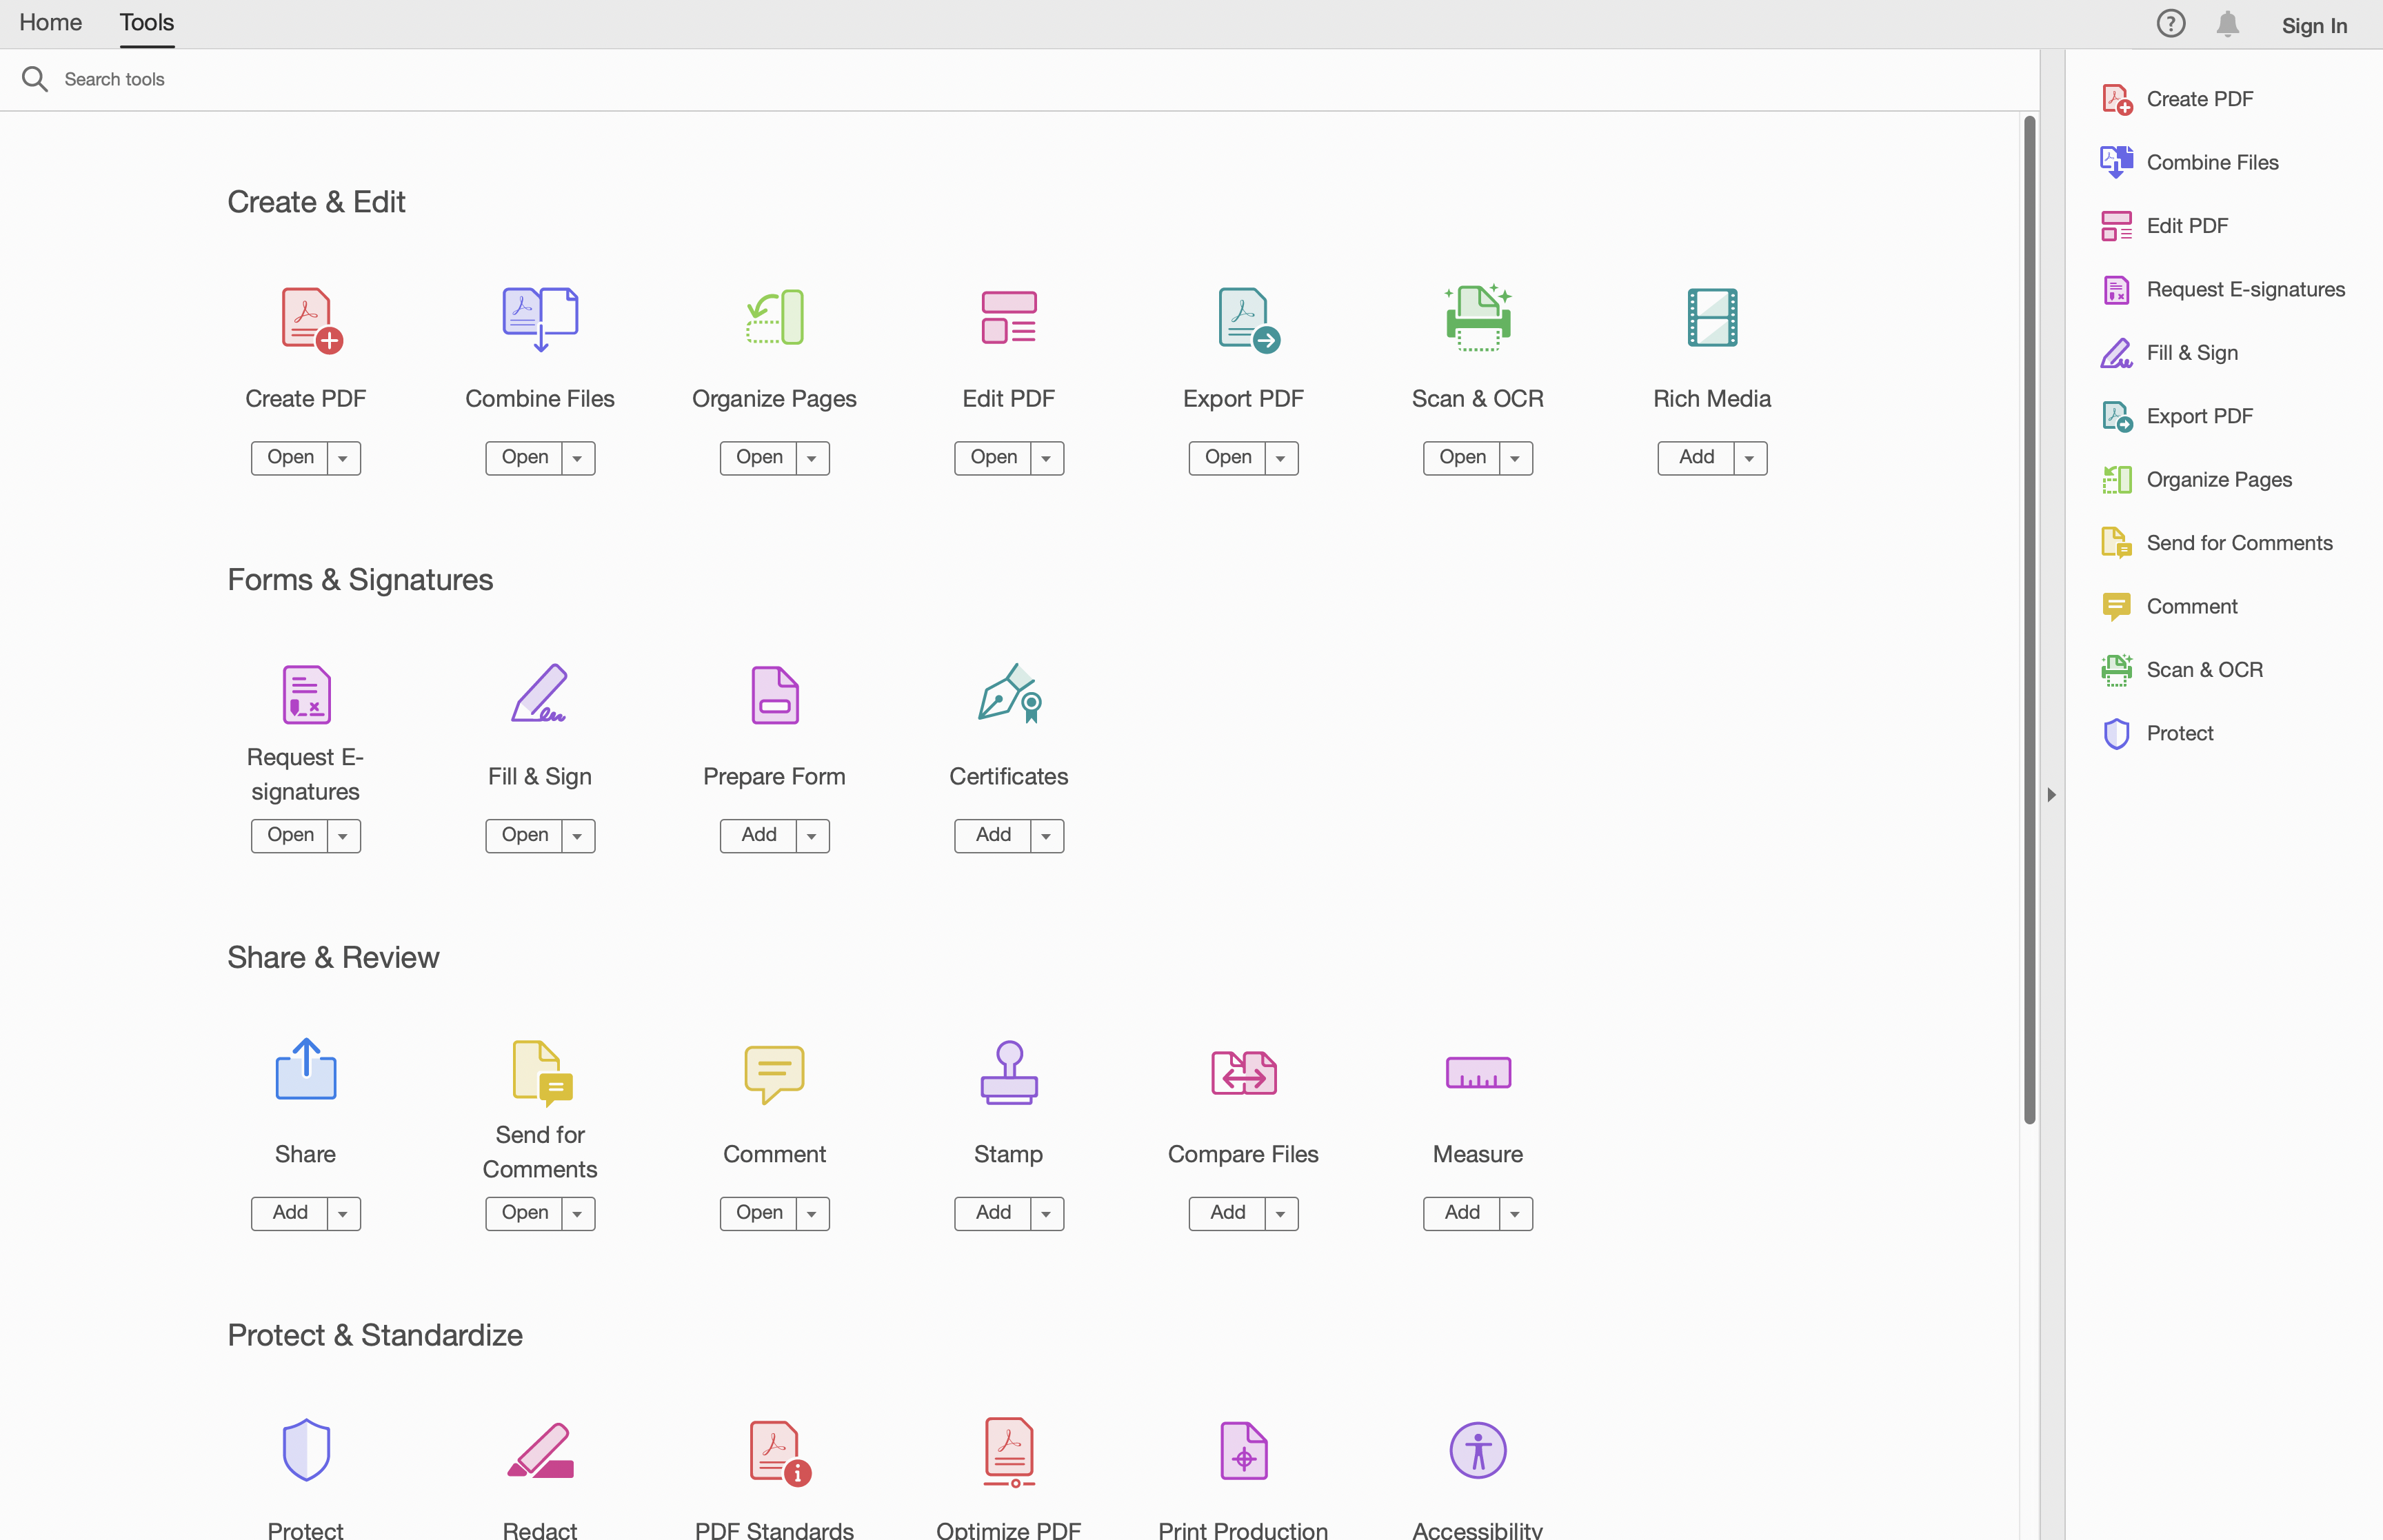Click the Edit PDF tool icon in main grid

(1009, 318)
